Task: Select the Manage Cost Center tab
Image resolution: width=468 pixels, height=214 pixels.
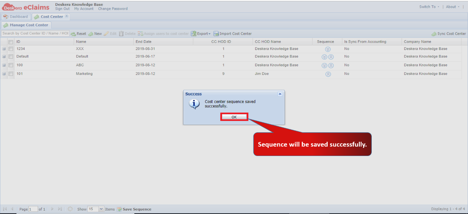Action: pos(26,25)
